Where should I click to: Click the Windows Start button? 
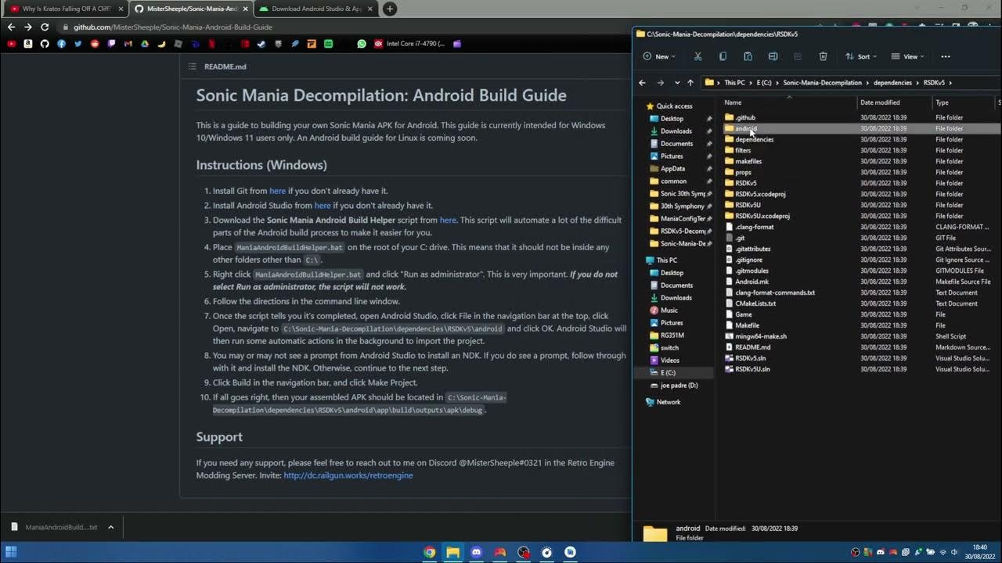(x=11, y=552)
